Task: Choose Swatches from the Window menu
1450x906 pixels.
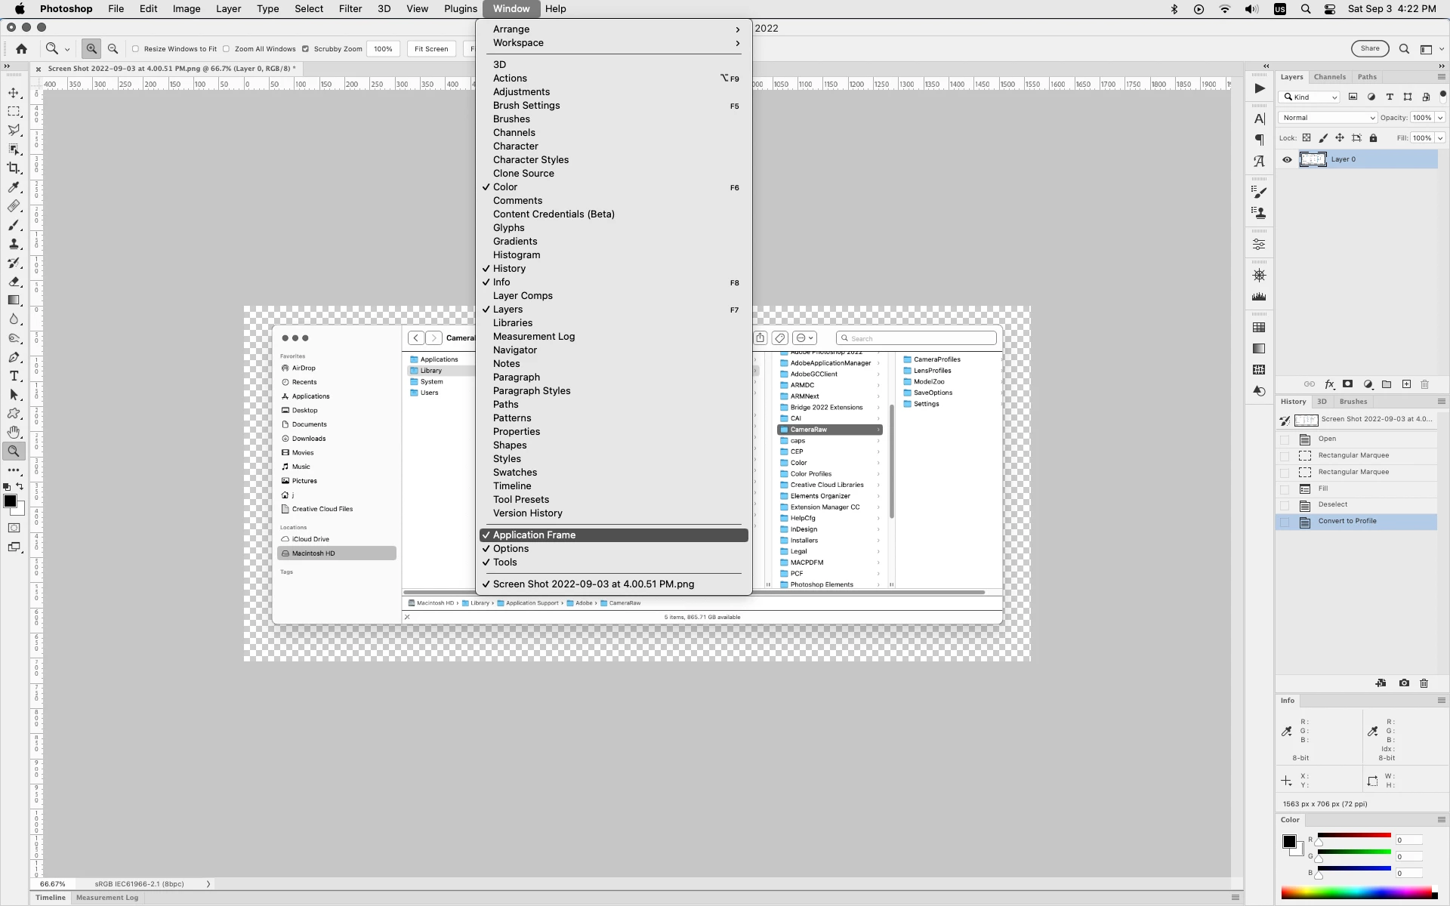Action: 515,473
